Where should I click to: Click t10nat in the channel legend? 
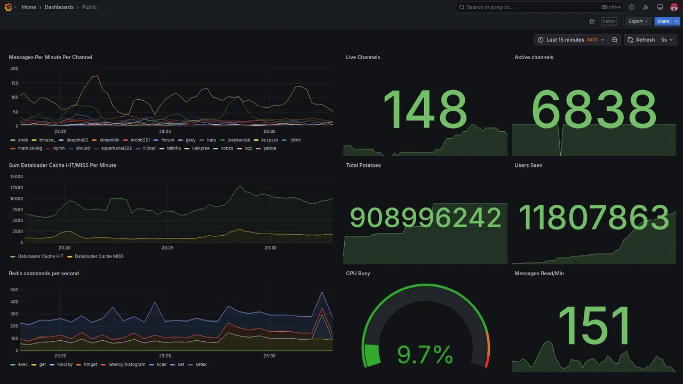[149, 148]
